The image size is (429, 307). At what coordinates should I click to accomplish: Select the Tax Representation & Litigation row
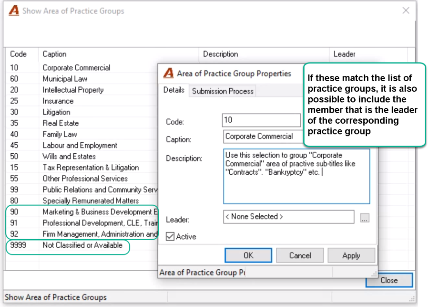[x=82, y=168]
